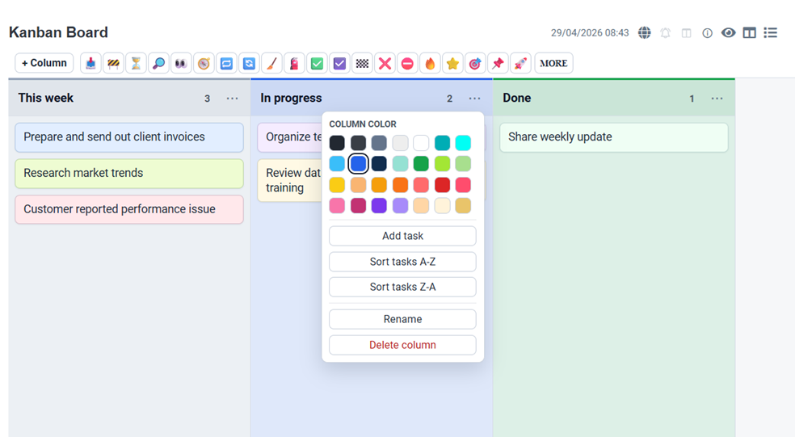Pick the white column color swatch
Screen dimensions: 795x437
click(x=421, y=143)
